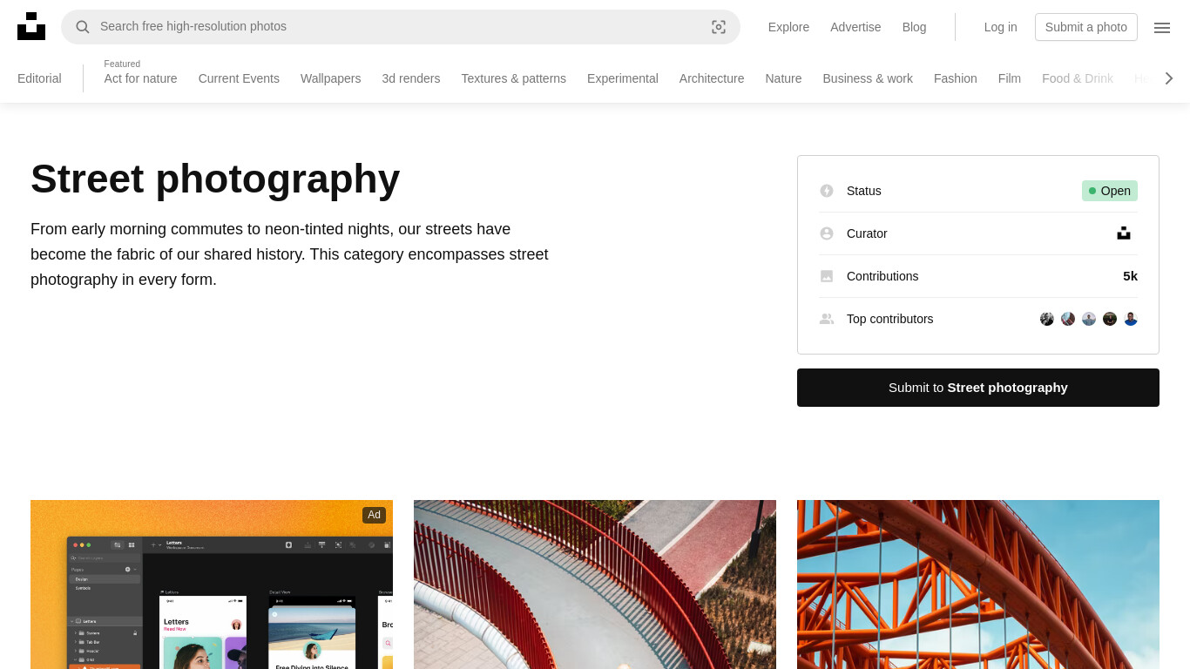
Task: Select the Experimental category
Action: 623,78
